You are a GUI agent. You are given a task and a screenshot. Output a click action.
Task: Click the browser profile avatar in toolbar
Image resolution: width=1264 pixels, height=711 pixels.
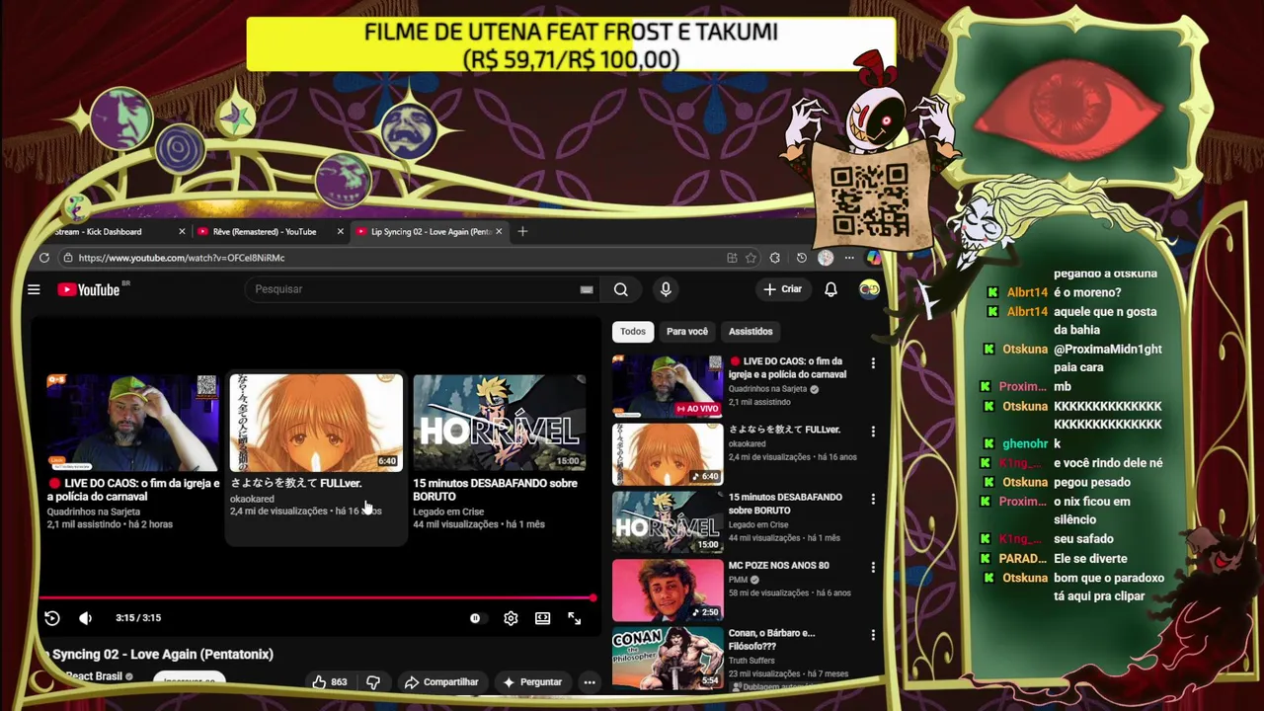pos(826,258)
